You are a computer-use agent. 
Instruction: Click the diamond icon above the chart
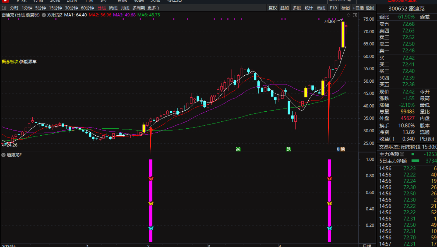[x=349, y=15]
